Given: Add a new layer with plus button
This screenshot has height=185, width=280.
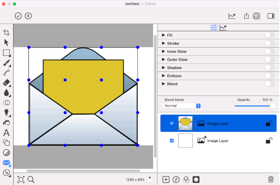Looking at the screenshot, I should [x=166, y=179].
